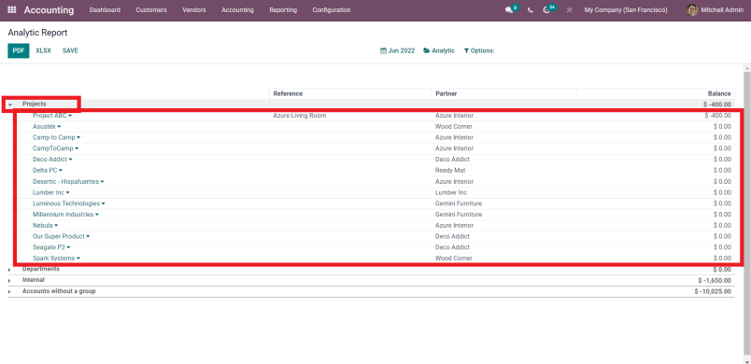
Task: Expand the Departments group
Action: click(x=9, y=270)
